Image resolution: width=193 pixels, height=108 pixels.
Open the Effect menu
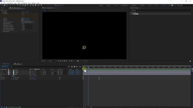(x=19, y=3)
